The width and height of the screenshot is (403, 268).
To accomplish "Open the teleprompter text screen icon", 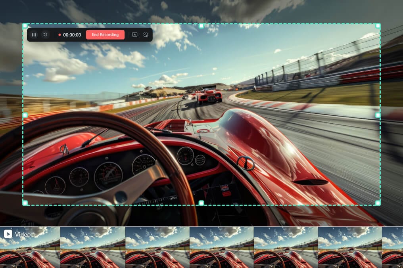I will click(x=135, y=34).
